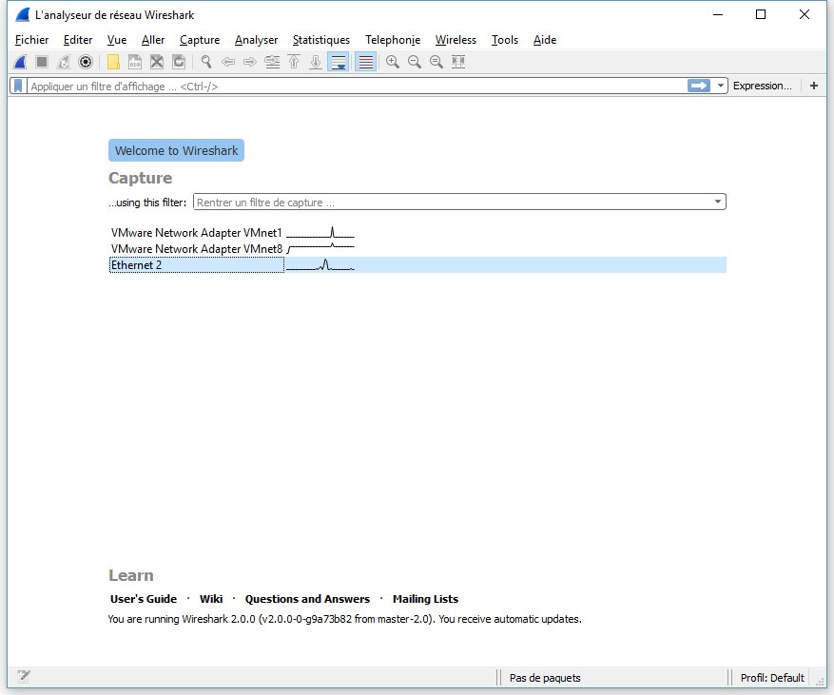Find a packet with the magnifier icon

coord(206,62)
